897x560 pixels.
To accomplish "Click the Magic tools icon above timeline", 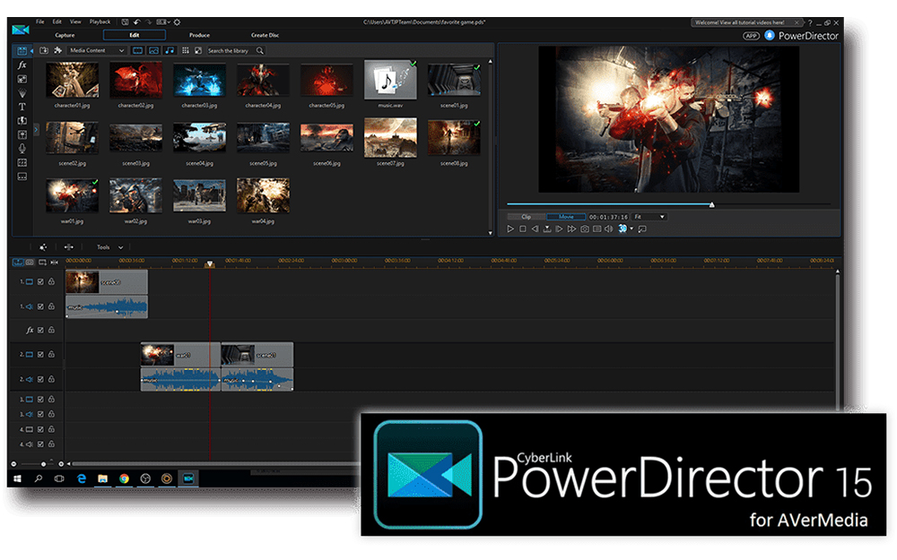I will click(43, 247).
